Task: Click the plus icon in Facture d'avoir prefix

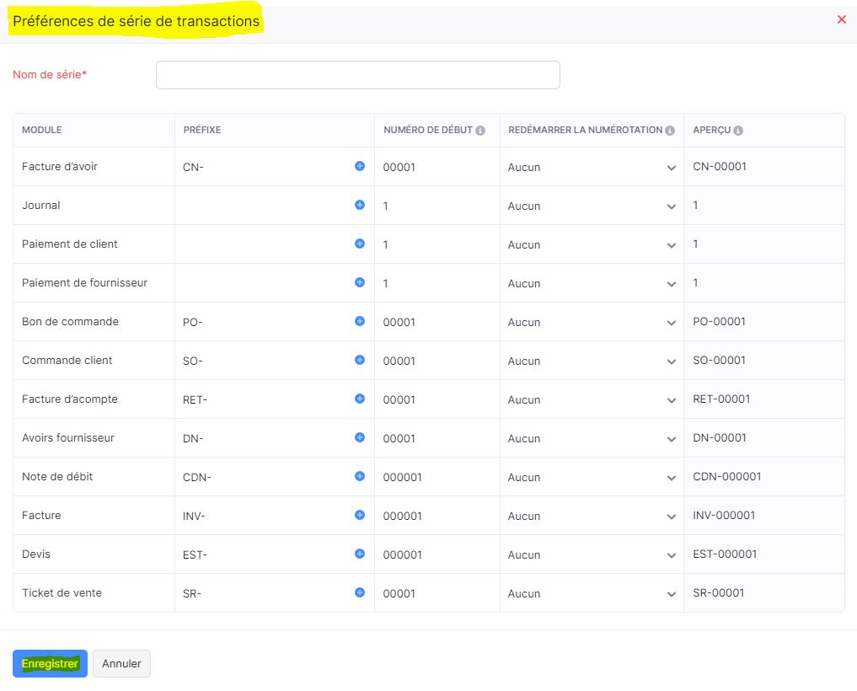Action: pyautogui.click(x=360, y=166)
